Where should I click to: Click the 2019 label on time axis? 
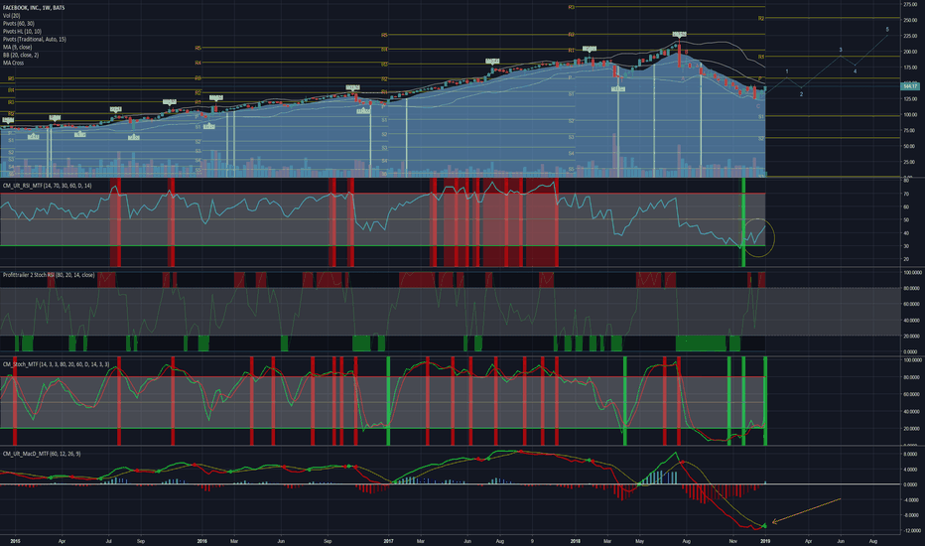(x=765, y=541)
